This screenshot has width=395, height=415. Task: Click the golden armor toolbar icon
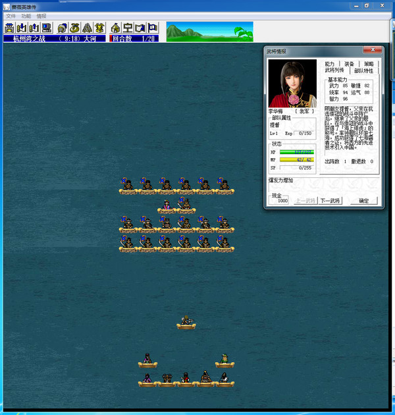[x=100, y=28]
